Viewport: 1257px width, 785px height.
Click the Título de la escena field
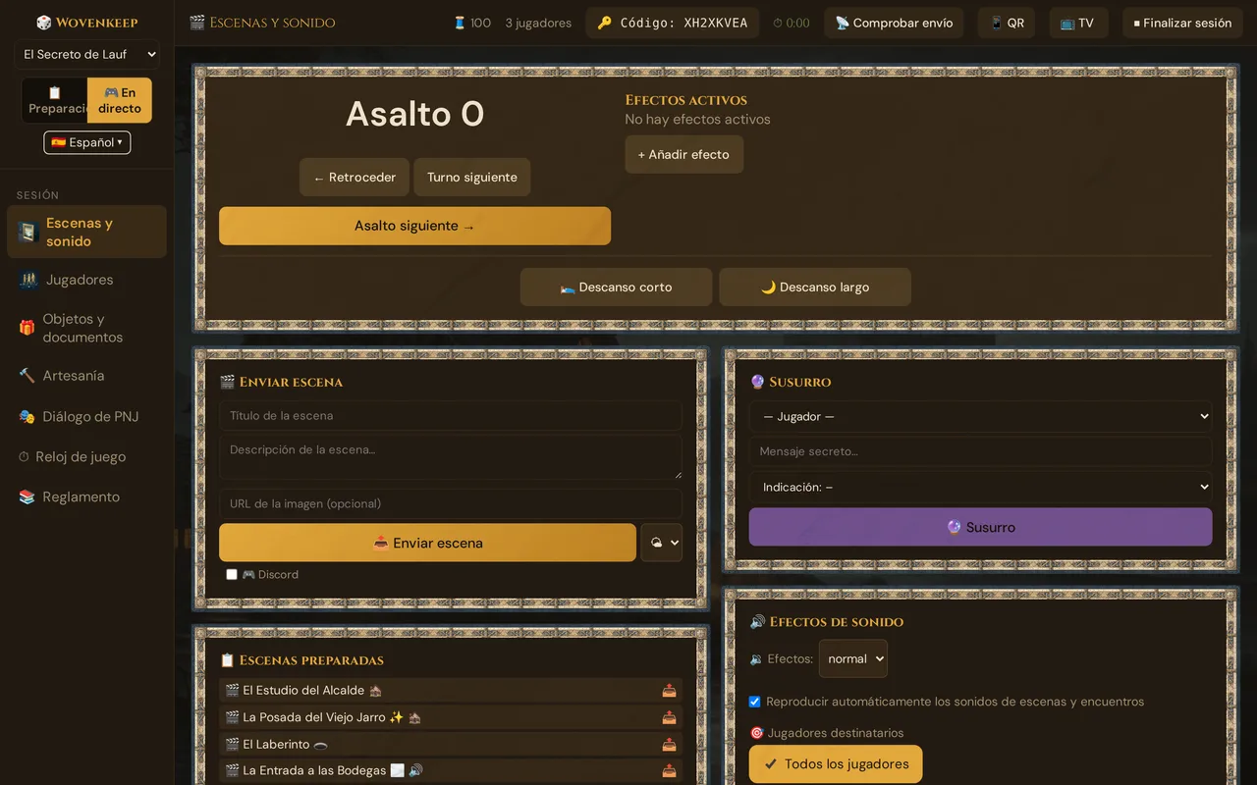(x=450, y=416)
